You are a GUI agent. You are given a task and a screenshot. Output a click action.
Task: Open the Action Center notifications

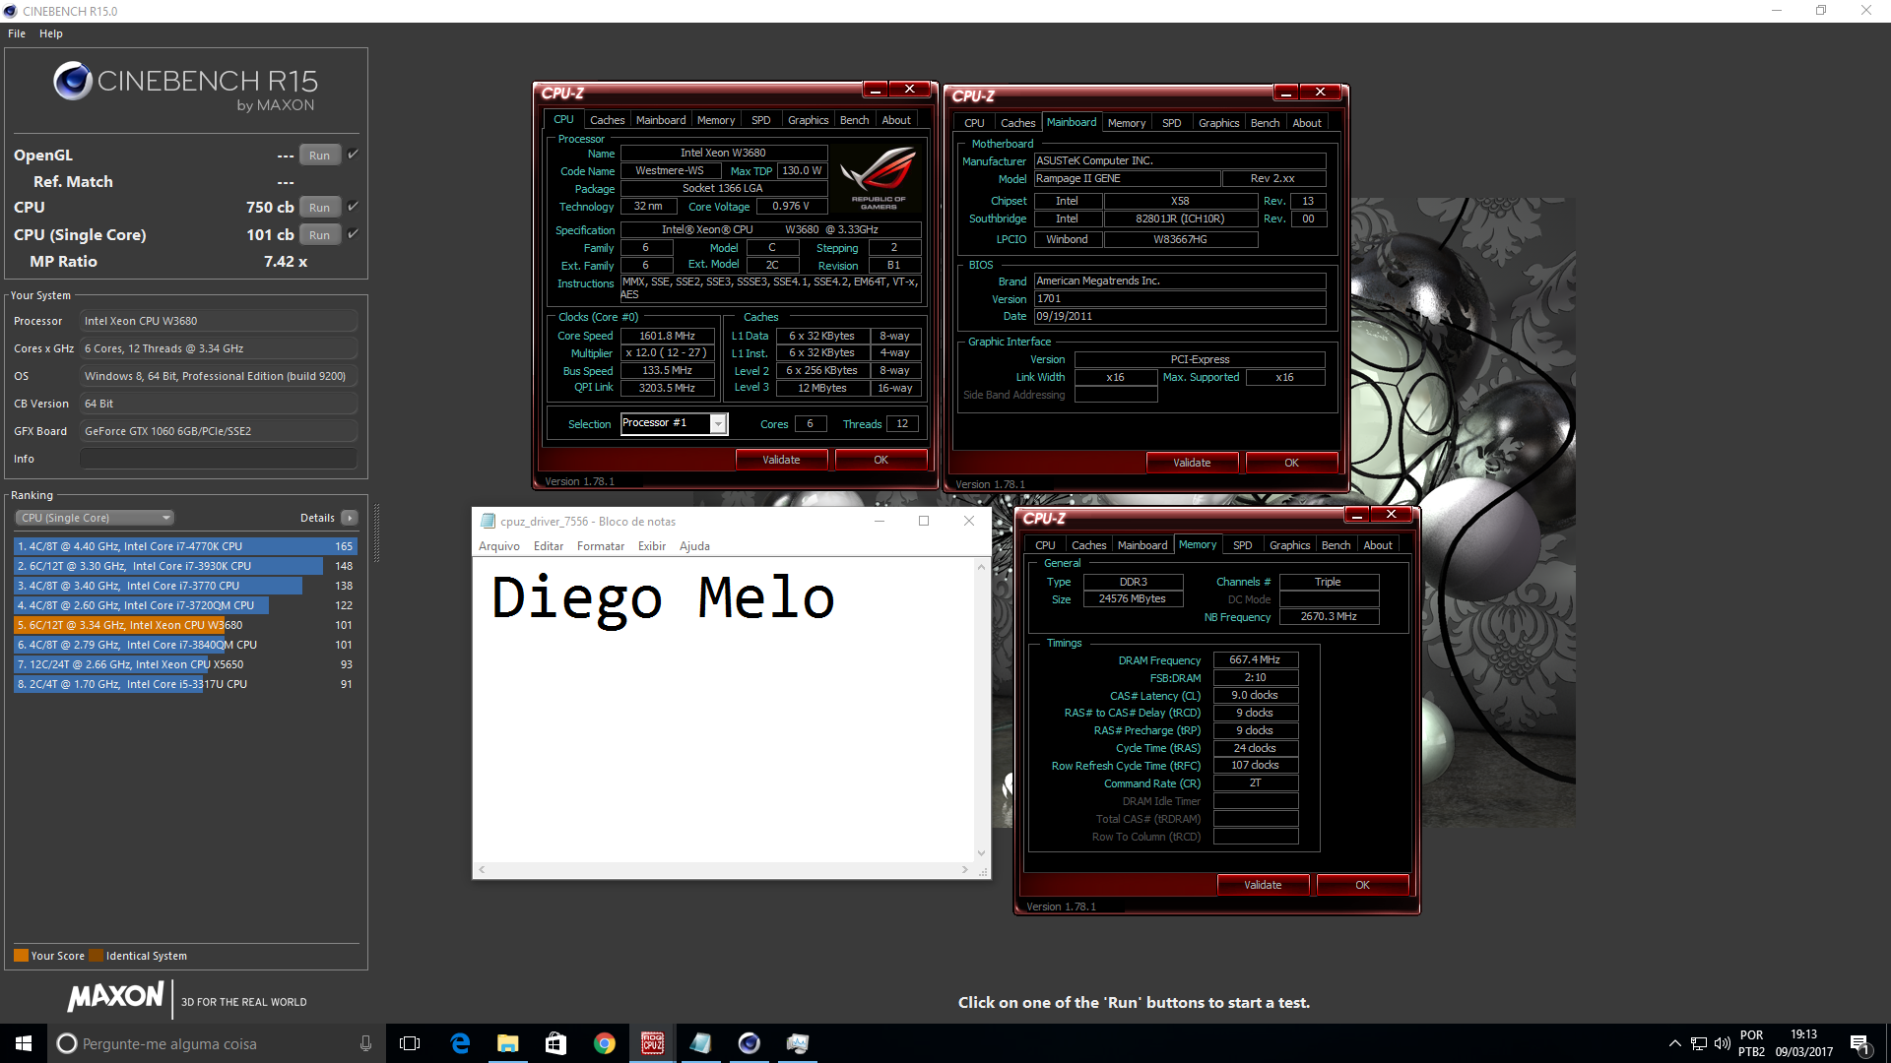pyautogui.click(x=1860, y=1043)
